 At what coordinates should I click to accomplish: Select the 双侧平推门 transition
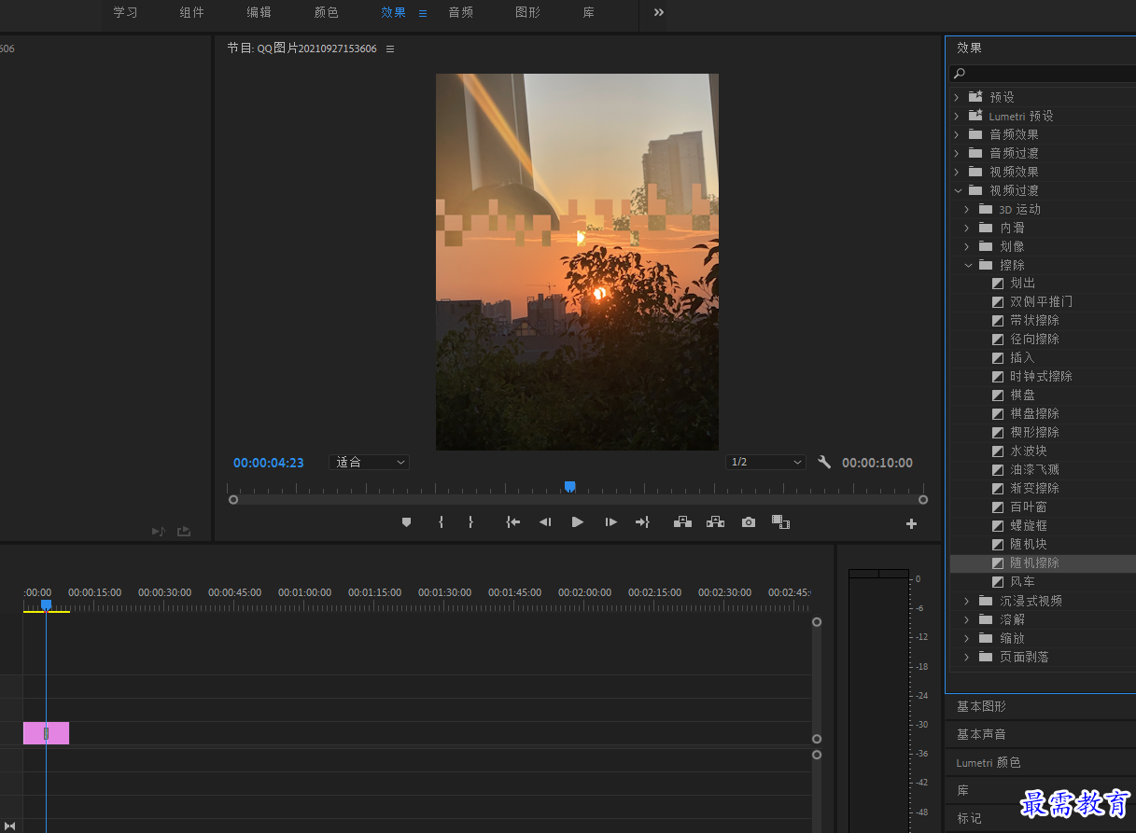point(1041,302)
